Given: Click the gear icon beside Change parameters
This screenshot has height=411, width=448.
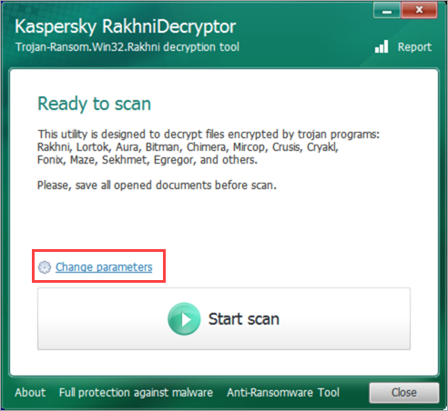Looking at the screenshot, I should pos(45,267).
